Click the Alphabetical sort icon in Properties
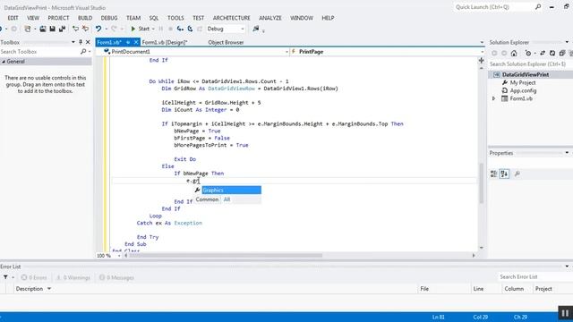573x322 pixels. pos(504,174)
